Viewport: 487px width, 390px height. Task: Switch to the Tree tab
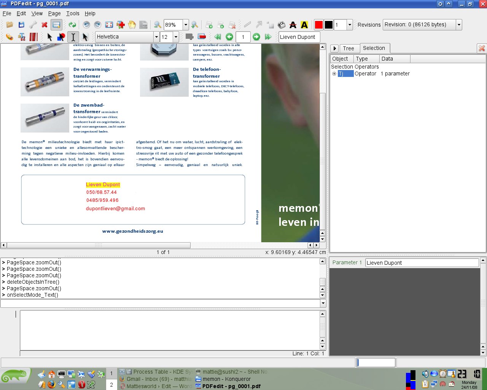(x=349, y=48)
